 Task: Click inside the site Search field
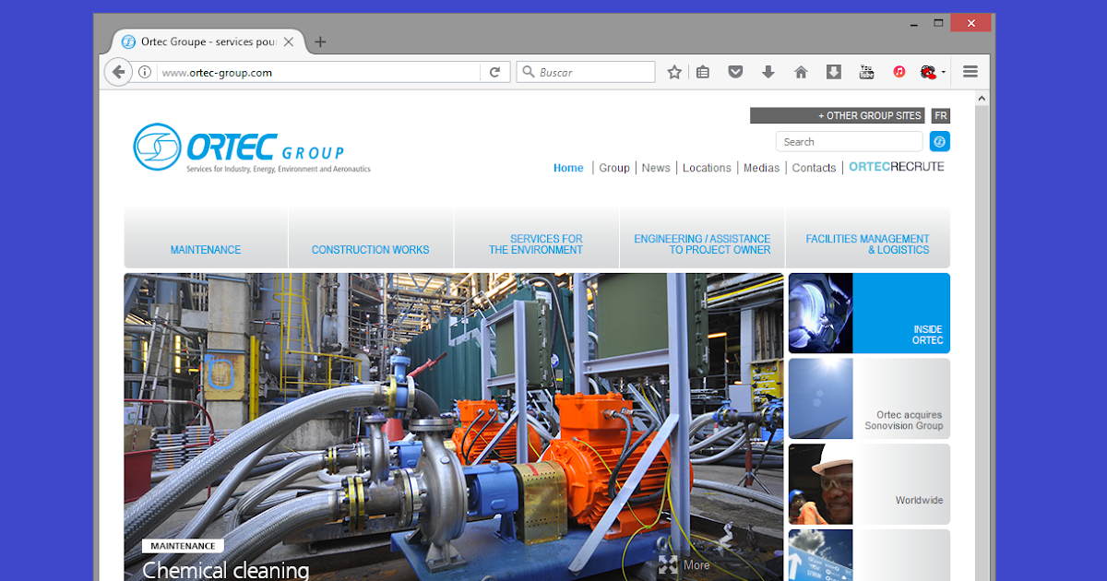tap(849, 141)
